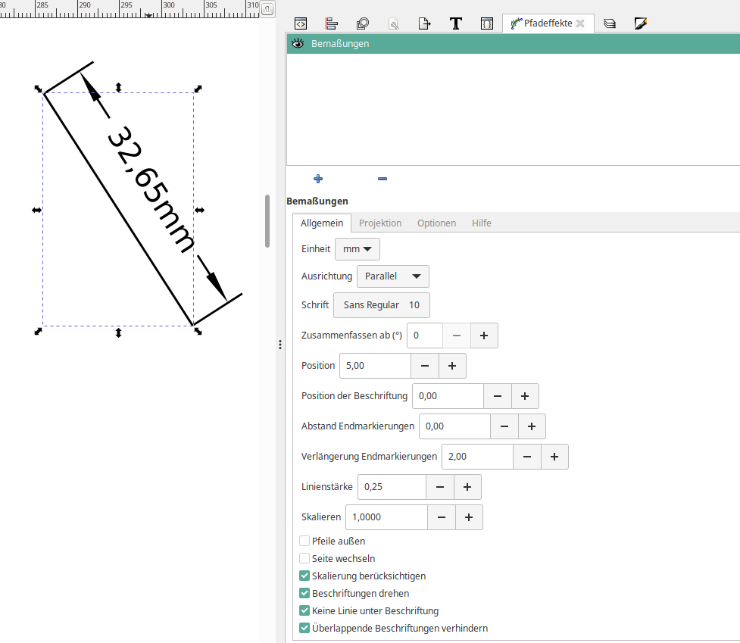The image size is (740, 643).
Task: Decrease Verlängerung Endmarkierungen value
Action: pos(527,457)
